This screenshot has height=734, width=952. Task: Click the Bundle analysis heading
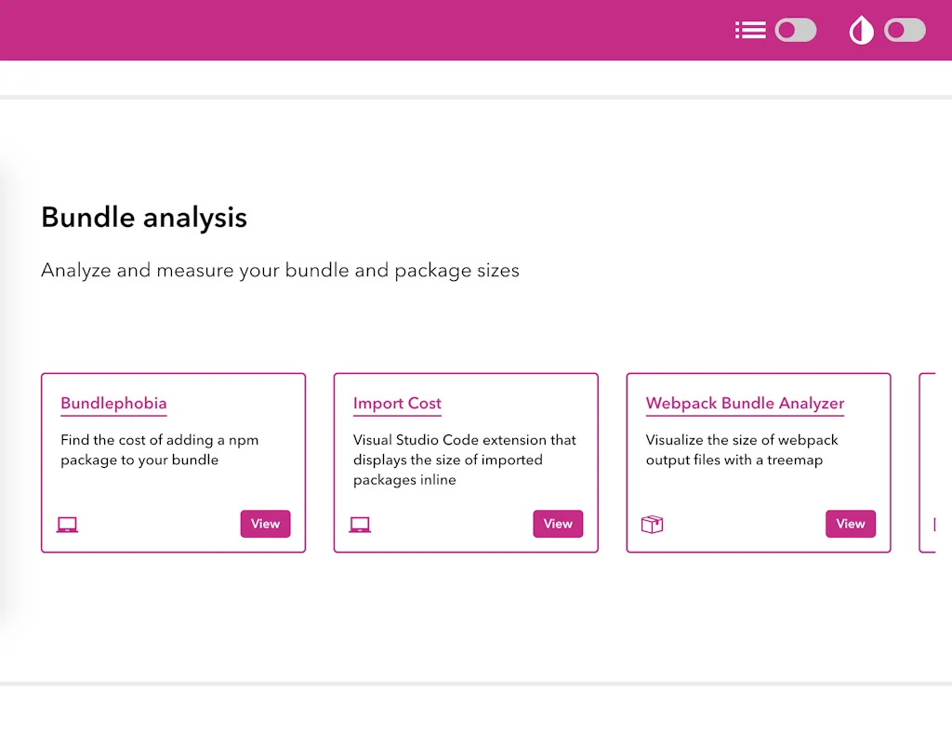[x=143, y=217]
